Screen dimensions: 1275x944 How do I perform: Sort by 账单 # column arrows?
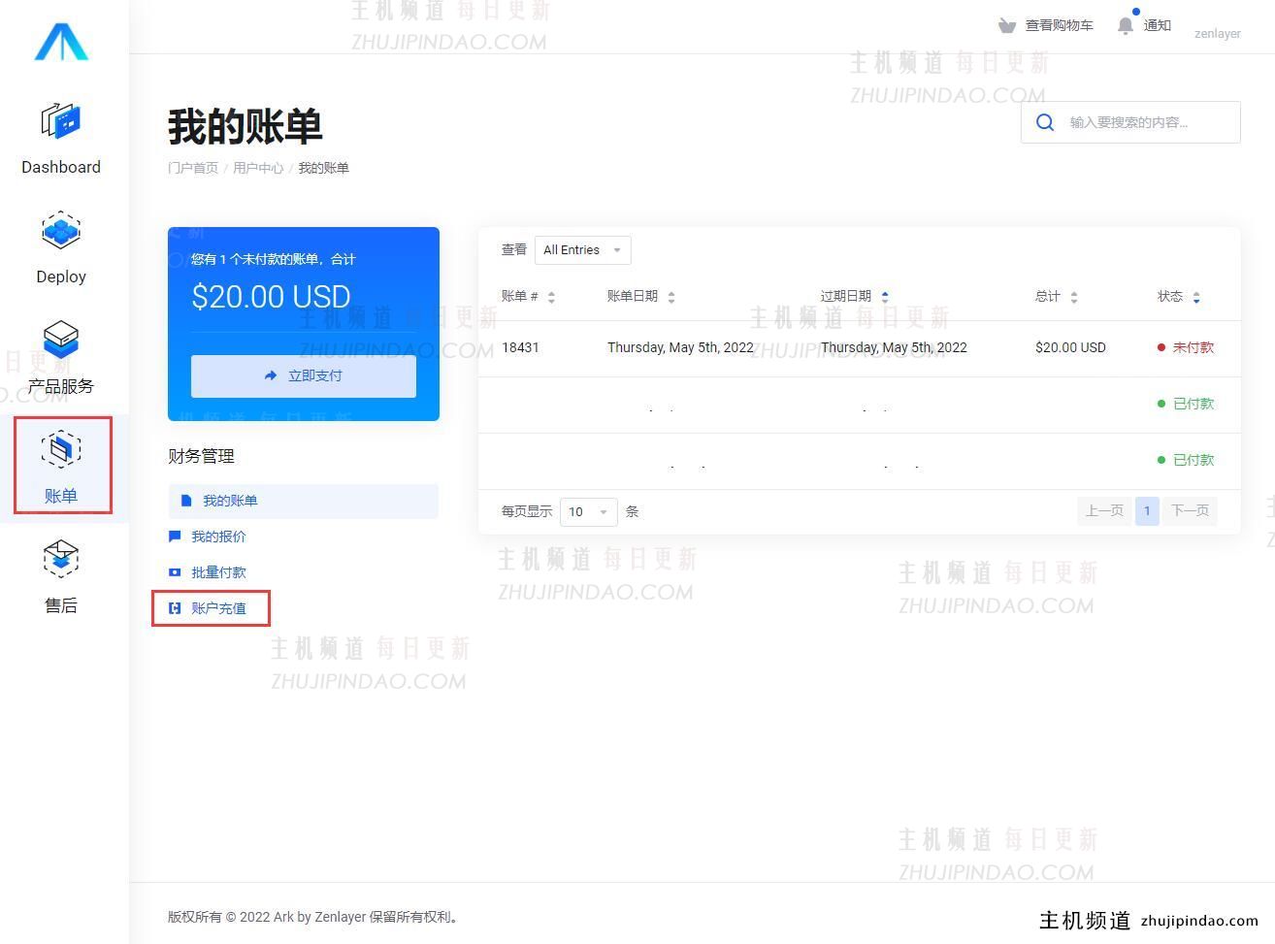click(551, 298)
